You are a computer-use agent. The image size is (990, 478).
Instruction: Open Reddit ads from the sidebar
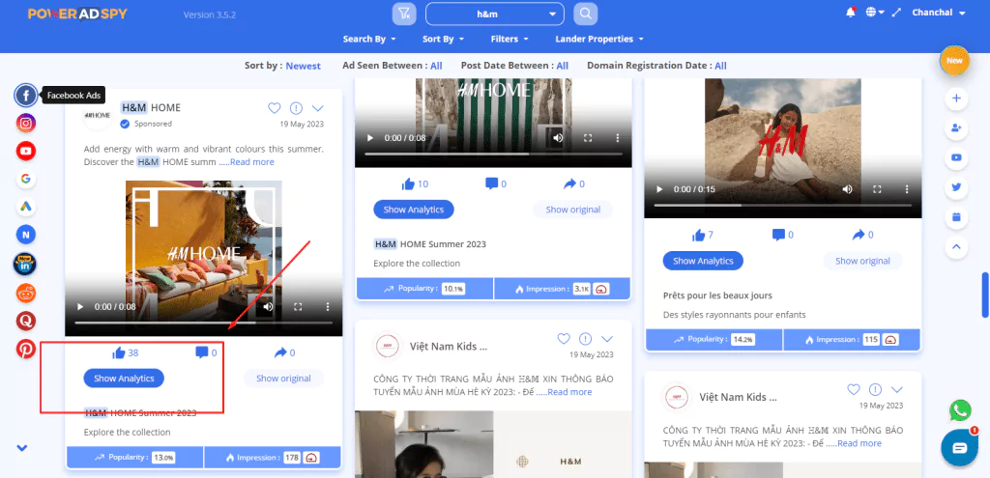click(26, 294)
